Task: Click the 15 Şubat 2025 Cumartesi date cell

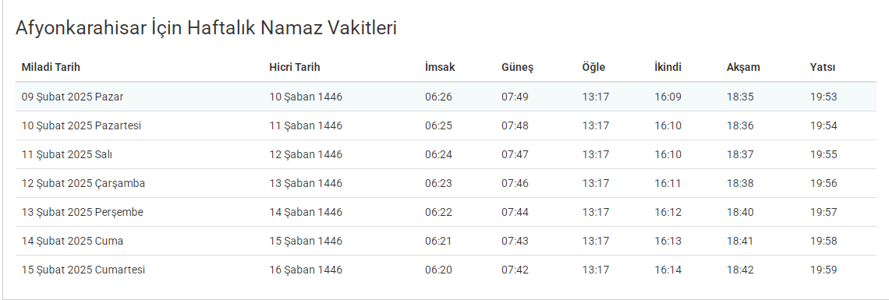Action: [x=83, y=270]
